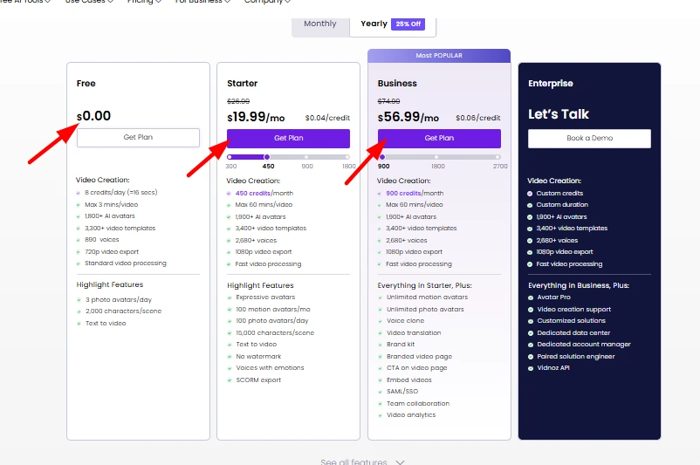Click '100 motion avatars/mo' feature
700x465 pixels.
(273, 309)
